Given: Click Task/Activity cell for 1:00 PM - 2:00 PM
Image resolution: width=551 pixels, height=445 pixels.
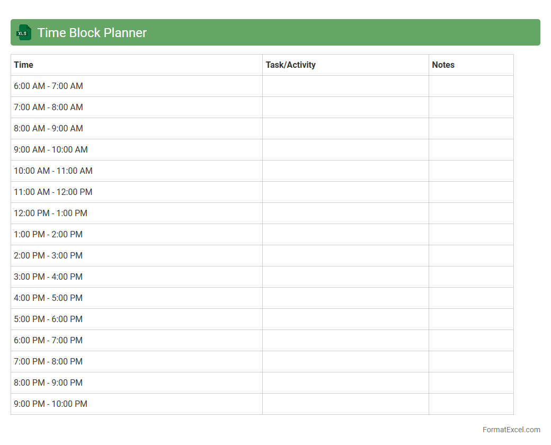Looking at the screenshot, I should pyautogui.click(x=345, y=234).
